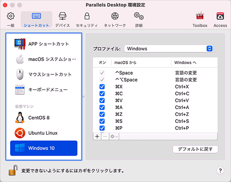Image resolution: width=231 pixels, height=182 pixels.
Task: Uncheck the ⌘A shortcut checkbox
Action: click(x=102, y=107)
